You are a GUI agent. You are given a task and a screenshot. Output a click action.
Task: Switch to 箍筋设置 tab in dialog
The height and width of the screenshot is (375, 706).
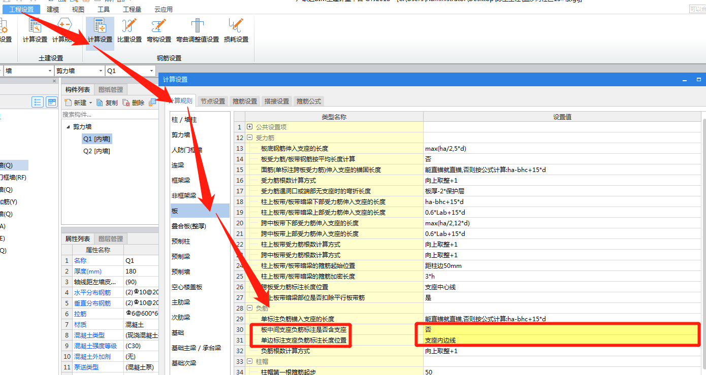pos(245,101)
